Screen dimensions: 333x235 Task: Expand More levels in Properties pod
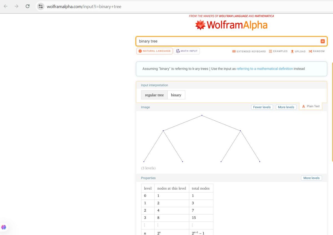coord(311,178)
